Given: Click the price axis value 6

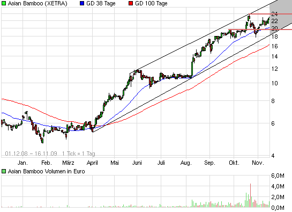Looking at the screenshot, I should (273, 123).
